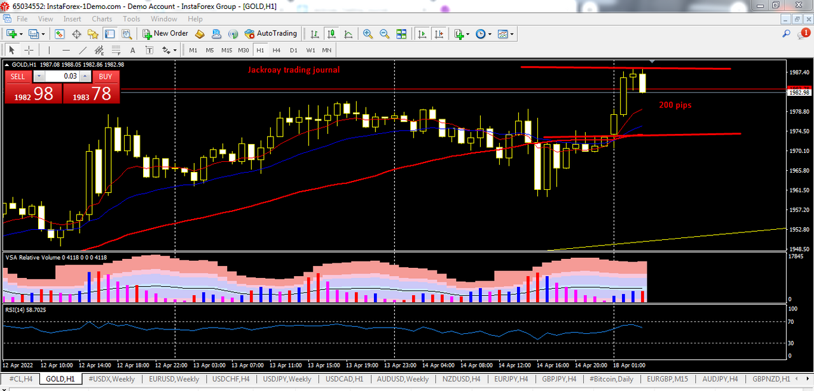Toggle the AutoTrading button
The height and width of the screenshot is (391, 814).
point(271,34)
